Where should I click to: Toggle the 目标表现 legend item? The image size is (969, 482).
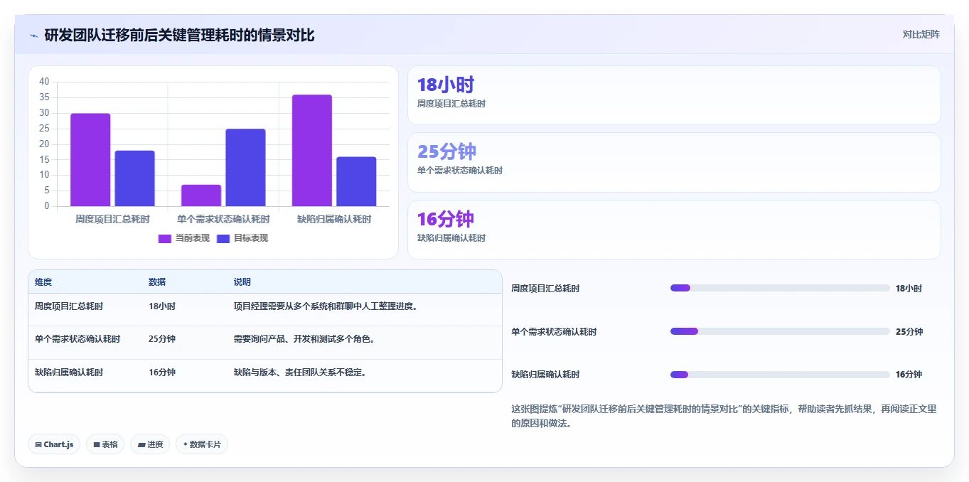(242, 238)
